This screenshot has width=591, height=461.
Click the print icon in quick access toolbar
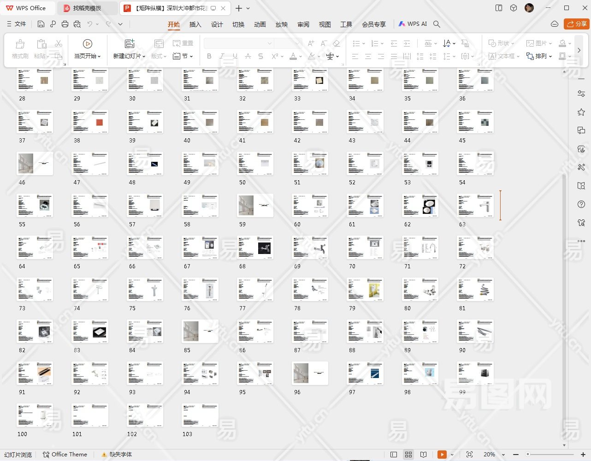point(65,24)
